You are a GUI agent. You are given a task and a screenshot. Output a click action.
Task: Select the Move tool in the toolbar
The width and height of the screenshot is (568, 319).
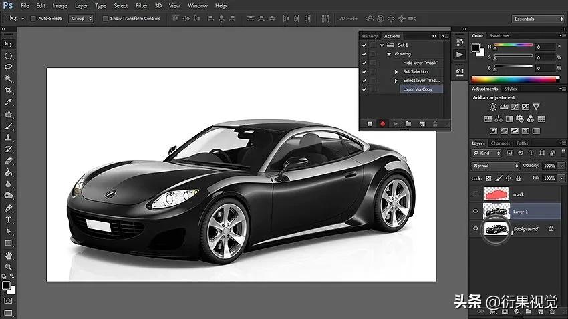(9, 43)
